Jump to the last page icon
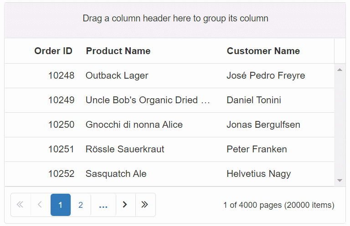Screen dimensions: 350x226 click(145, 205)
